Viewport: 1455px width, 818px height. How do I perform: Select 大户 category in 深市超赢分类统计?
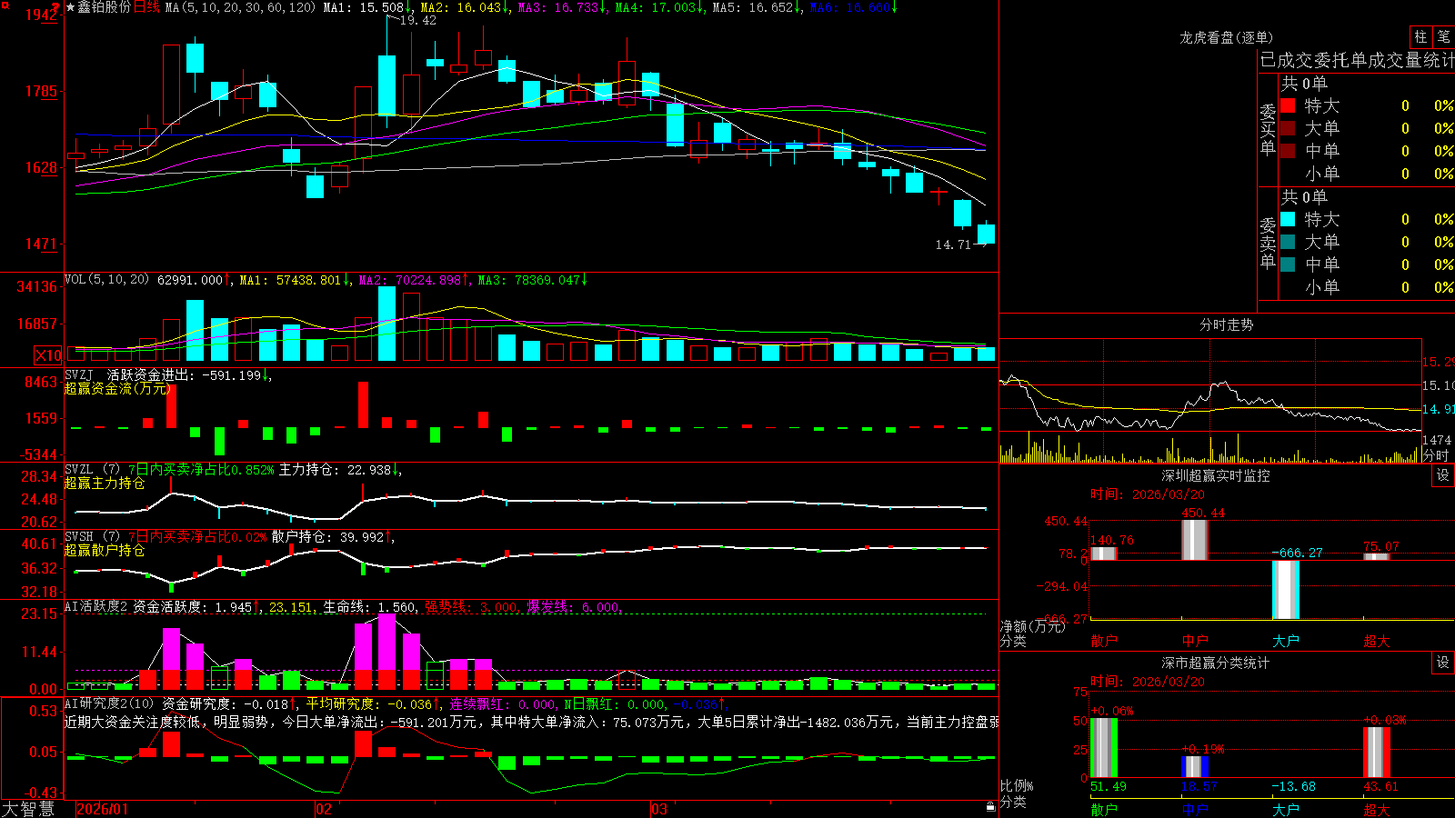(1286, 809)
